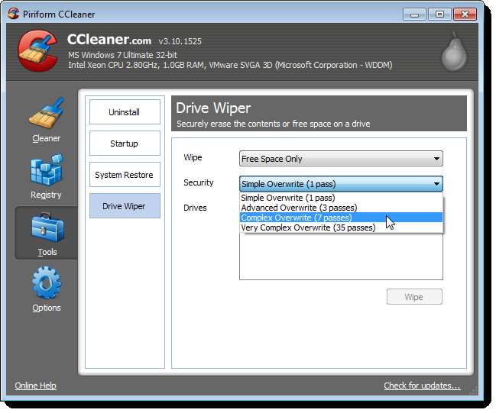This screenshot has height=413, width=496.
Task: Open the Registry section icon
Action: [46, 172]
